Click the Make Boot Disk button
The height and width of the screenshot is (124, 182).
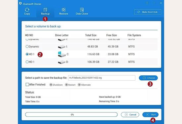[x=148, y=12]
